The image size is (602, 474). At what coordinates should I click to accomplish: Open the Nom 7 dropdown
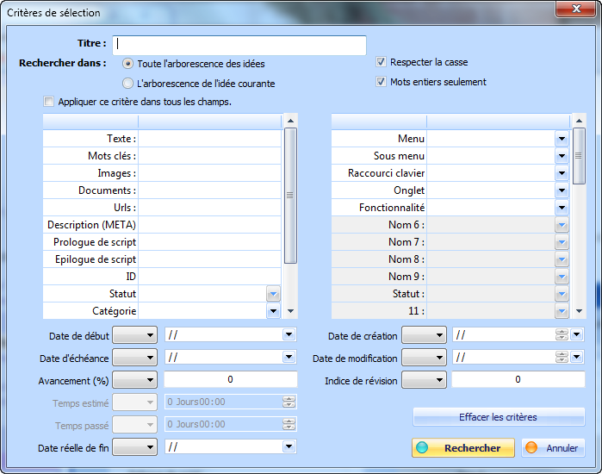[562, 242]
